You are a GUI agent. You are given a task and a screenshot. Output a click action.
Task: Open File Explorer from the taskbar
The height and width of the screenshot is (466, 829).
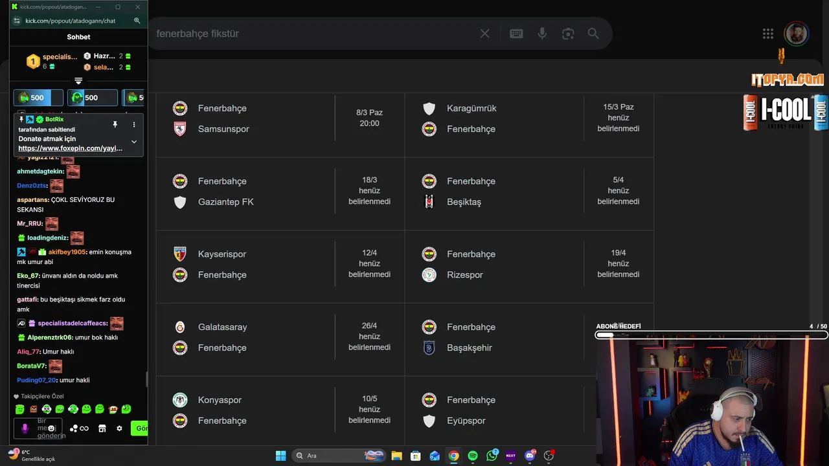pyautogui.click(x=396, y=456)
